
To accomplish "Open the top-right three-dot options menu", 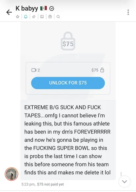I will 128,12.
